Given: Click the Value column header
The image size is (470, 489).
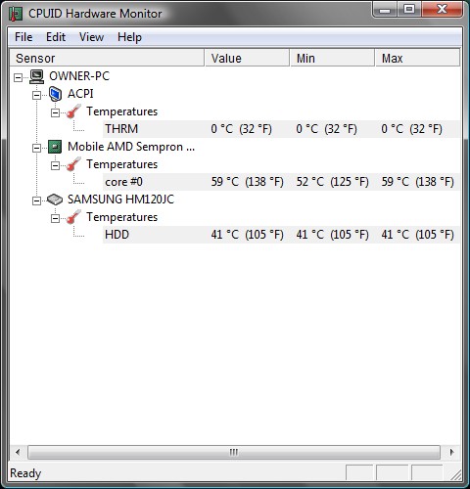Looking at the screenshot, I should pyautogui.click(x=247, y=58).
